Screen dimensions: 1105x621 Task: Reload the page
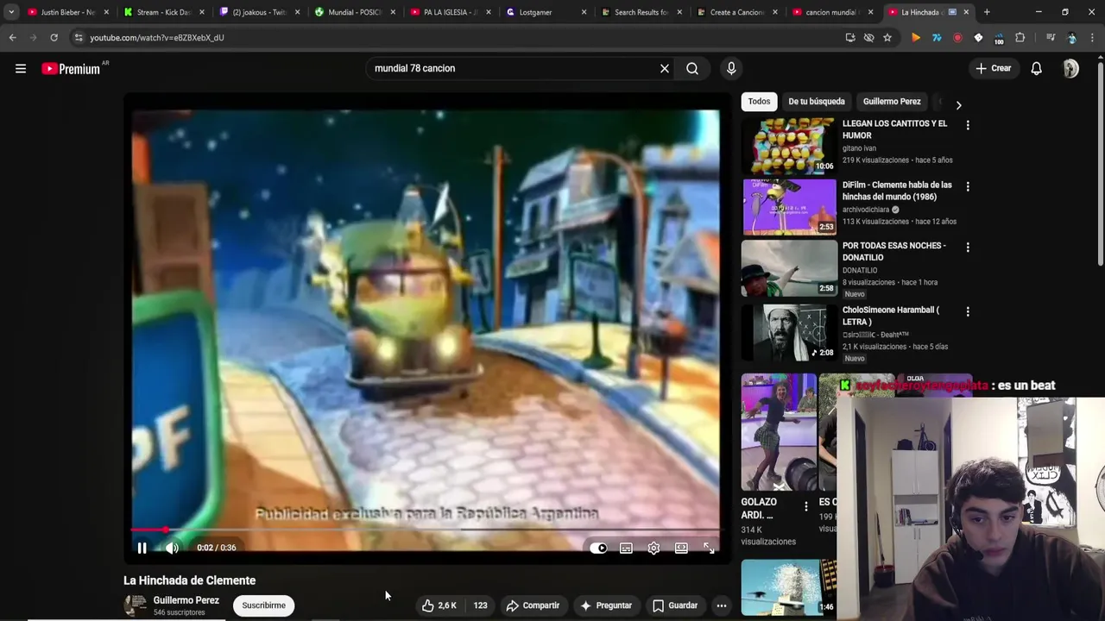[54, 38]
